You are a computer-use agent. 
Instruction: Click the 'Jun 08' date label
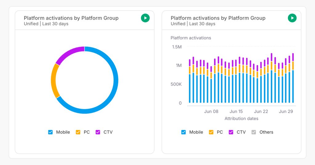(x=211, y=111)
